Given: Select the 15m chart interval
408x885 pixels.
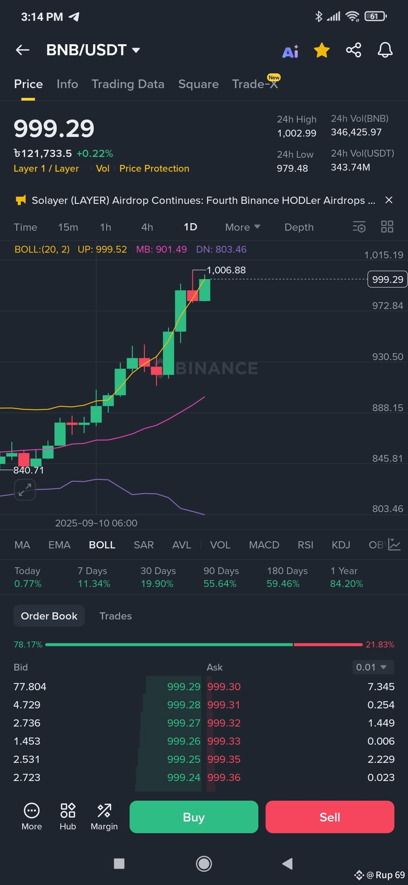Looking at the screenshot, I should pos(68,227).
